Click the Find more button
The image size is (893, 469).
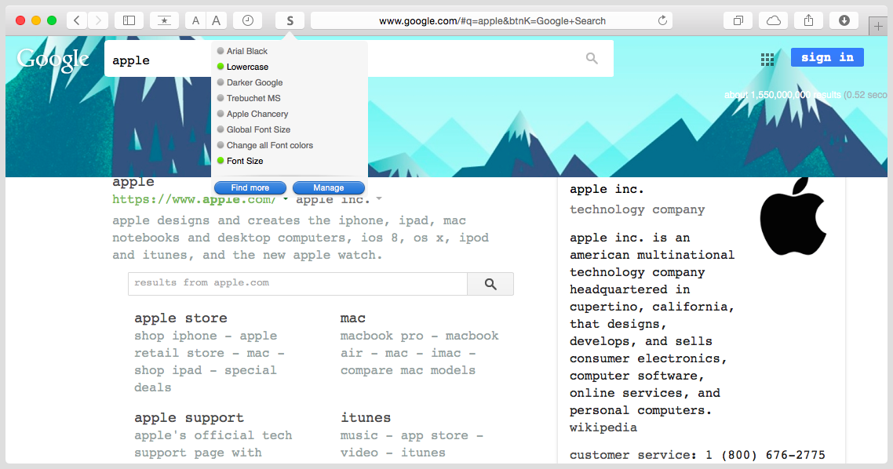pos(250,187)
